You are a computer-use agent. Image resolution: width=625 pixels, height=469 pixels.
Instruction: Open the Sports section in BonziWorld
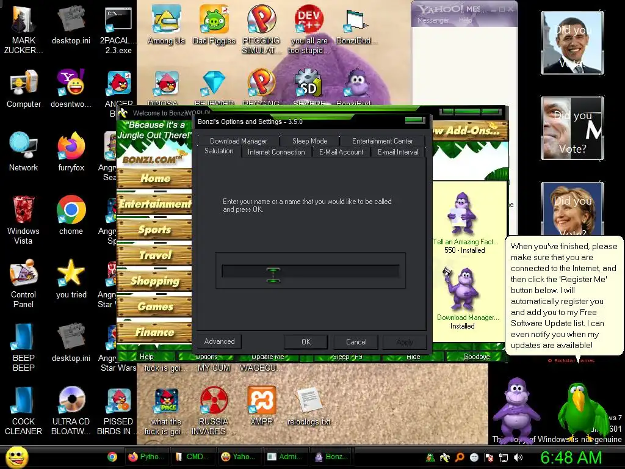click(x=154, y=230)
